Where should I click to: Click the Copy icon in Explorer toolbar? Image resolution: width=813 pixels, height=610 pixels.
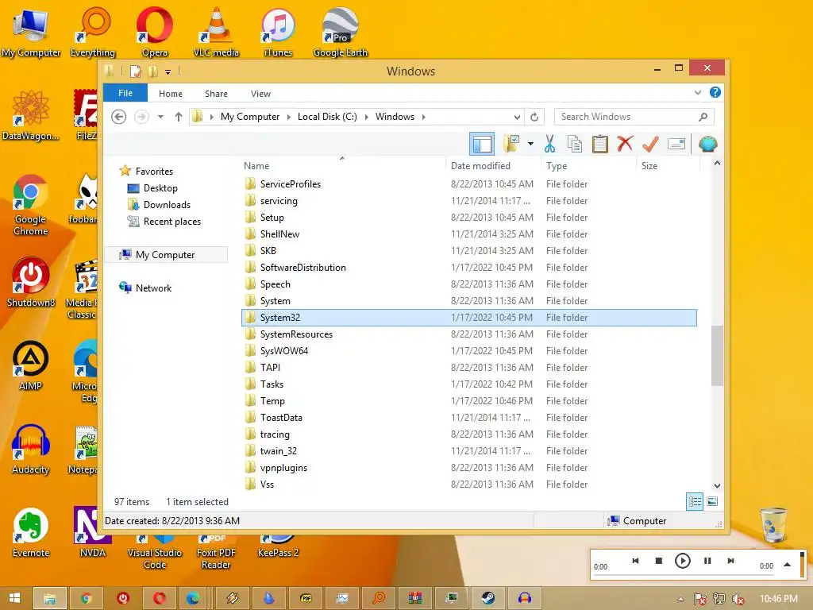click(x=575, y=144)
